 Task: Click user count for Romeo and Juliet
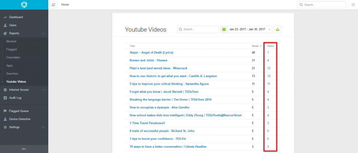(x=268, y=60)
